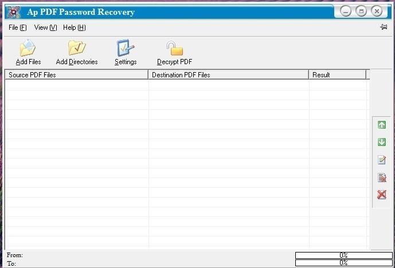Open the View (V) menu
Screen dimensions: 395x268
(x=46, y=27)
